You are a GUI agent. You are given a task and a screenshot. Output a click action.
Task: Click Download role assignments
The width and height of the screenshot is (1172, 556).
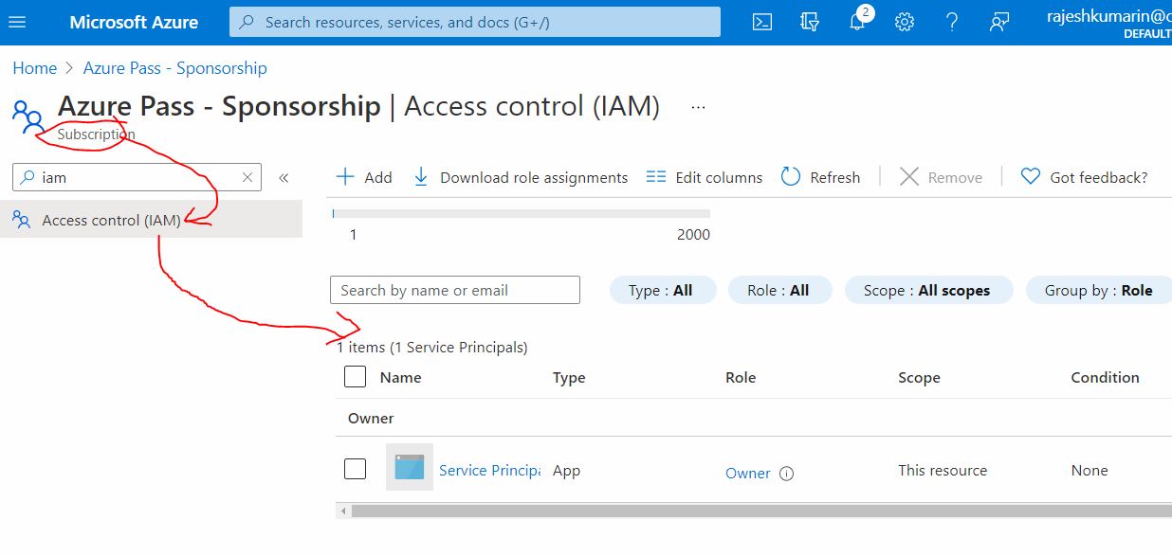click(521, 177)
